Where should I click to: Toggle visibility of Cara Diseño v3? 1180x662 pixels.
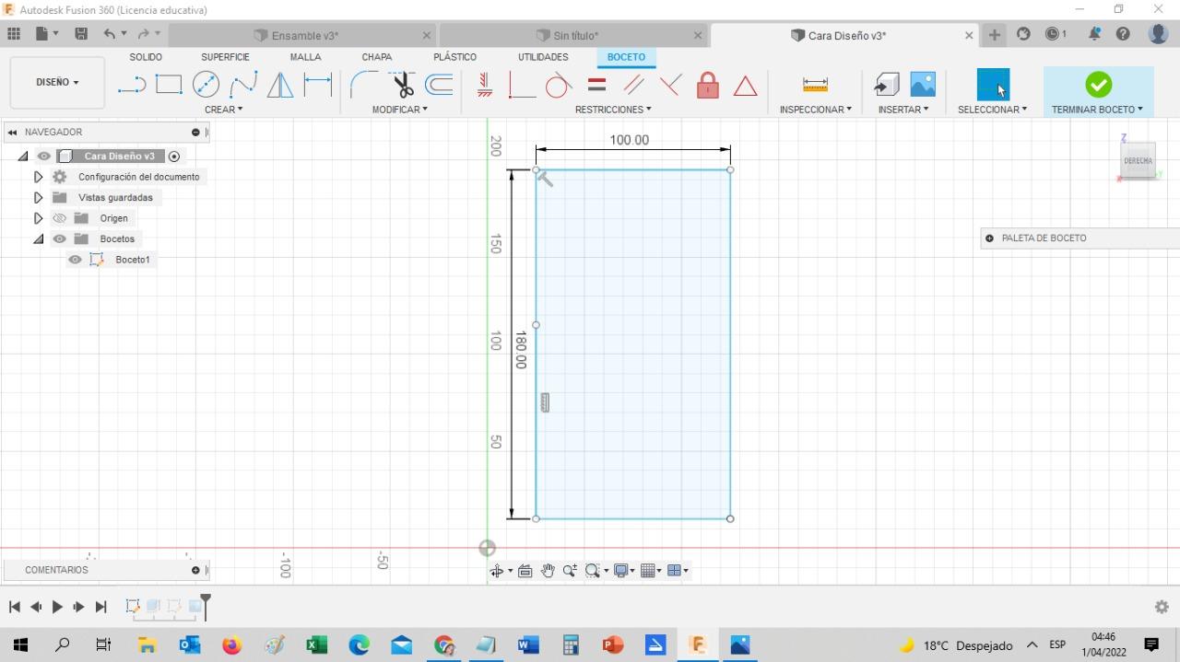click(44, 157)
